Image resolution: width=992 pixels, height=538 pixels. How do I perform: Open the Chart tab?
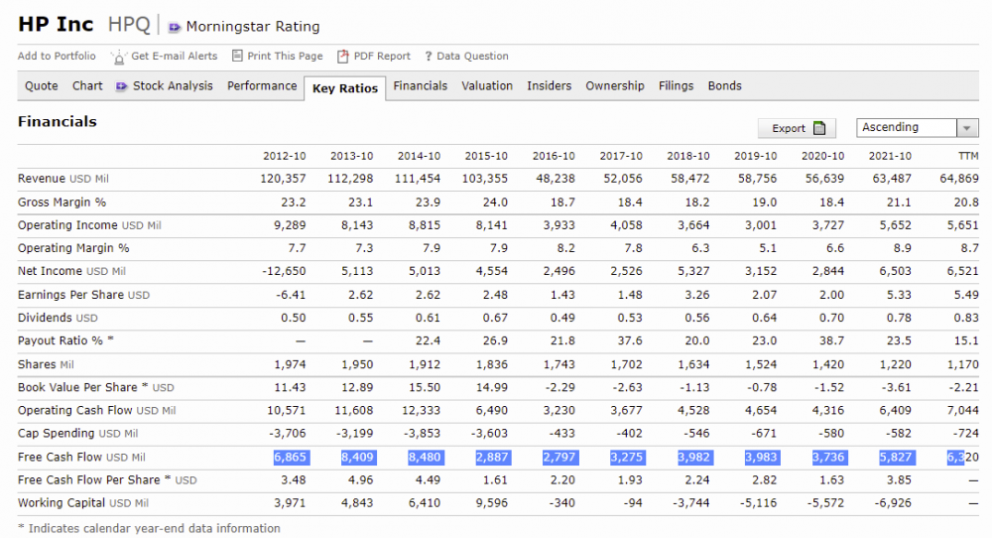tap(87, 86)
